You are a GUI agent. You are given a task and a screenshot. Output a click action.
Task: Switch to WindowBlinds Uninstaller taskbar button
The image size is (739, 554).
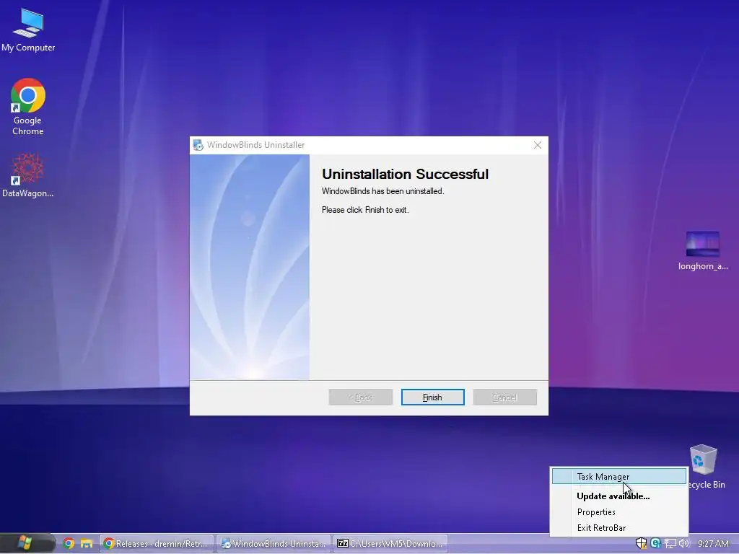[274, 544]
